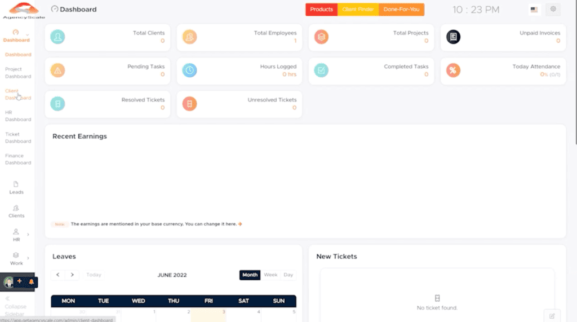Click the Total Projects layers icon
This screenshot has width=577, height=322.
click(x=321, y=37)
